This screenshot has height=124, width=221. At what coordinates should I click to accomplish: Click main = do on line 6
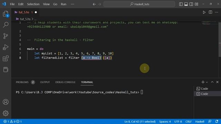pos(35,49)
